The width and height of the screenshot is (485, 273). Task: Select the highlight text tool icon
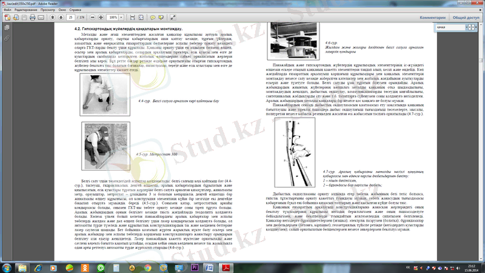tap(161, 18)
